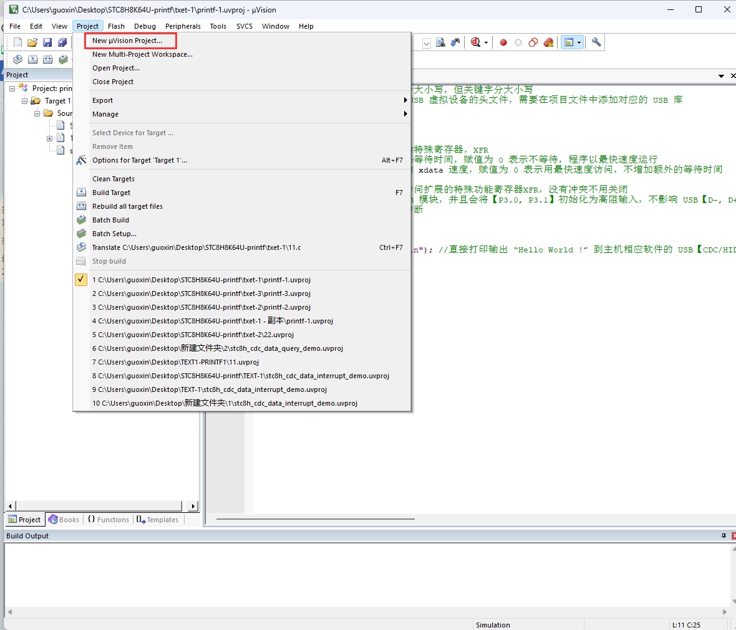Screen dimensions: 736x630
Task: Click the hollow circle enable breakpoint icon
Action: click(518, 43)
